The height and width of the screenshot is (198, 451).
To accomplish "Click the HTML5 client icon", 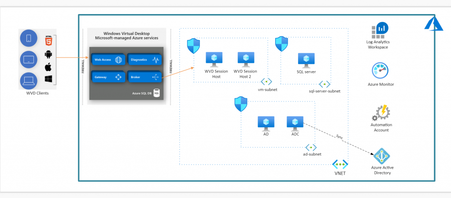I will pyautogui.click(x=49, y=40).
